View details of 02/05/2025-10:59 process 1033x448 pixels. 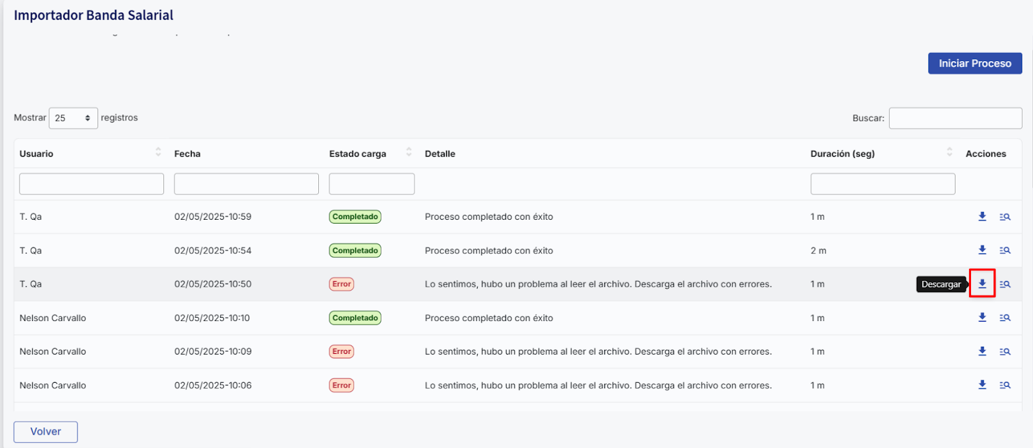[x=1005, y=217]
